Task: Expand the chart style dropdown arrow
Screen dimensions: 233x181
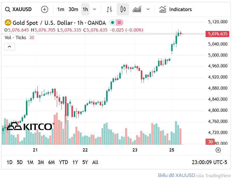Action: 148,9
